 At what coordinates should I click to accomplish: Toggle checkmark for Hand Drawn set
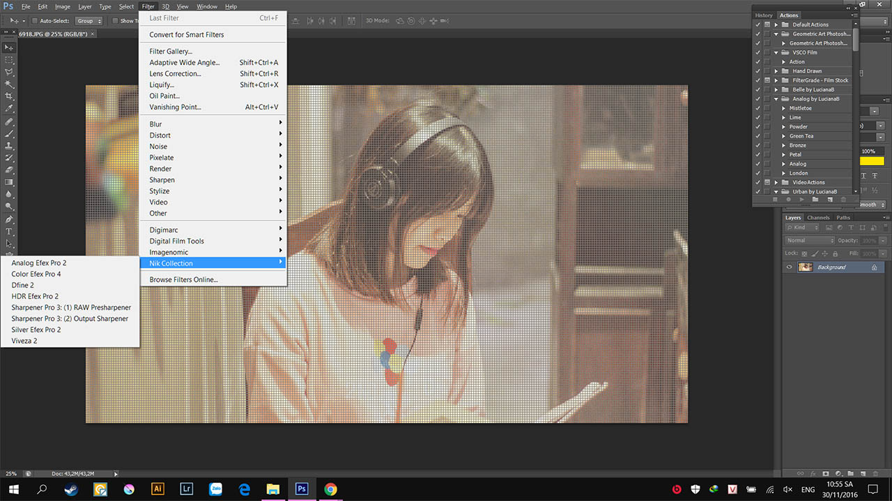click(x=758, y=71)
